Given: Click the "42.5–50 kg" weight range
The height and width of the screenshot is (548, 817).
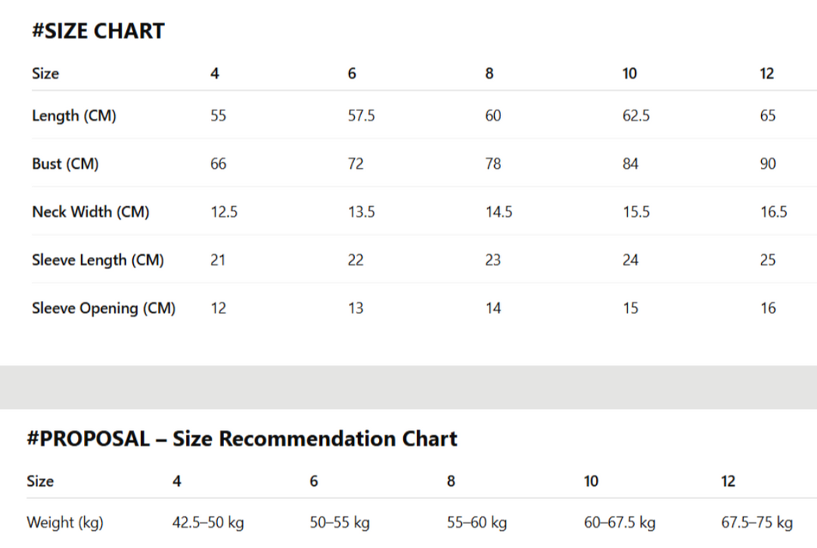Looking at the screenshot, I should pos(208,523).
